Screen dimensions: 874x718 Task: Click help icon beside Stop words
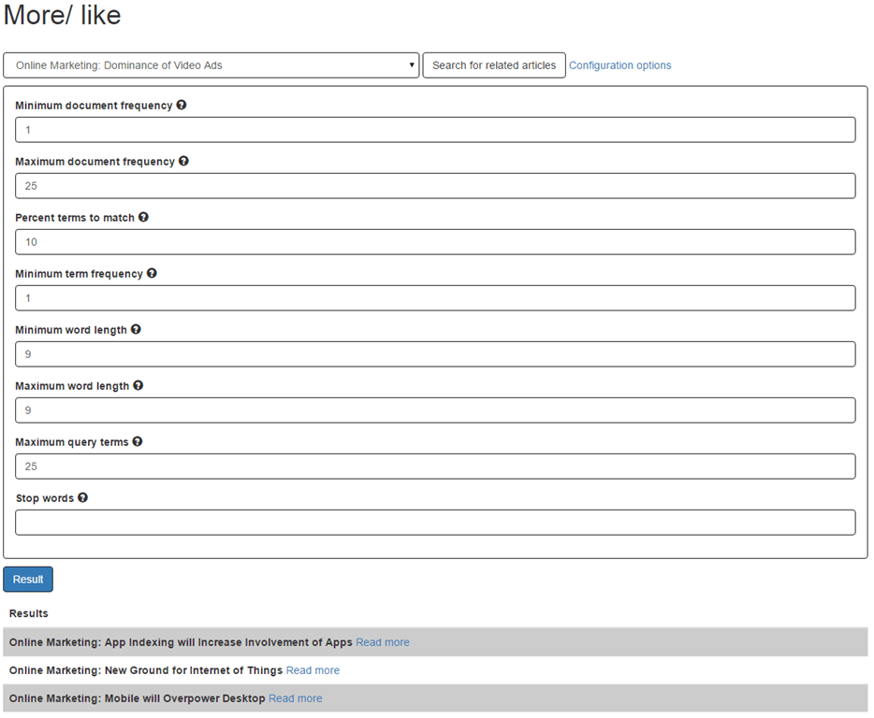82,497
